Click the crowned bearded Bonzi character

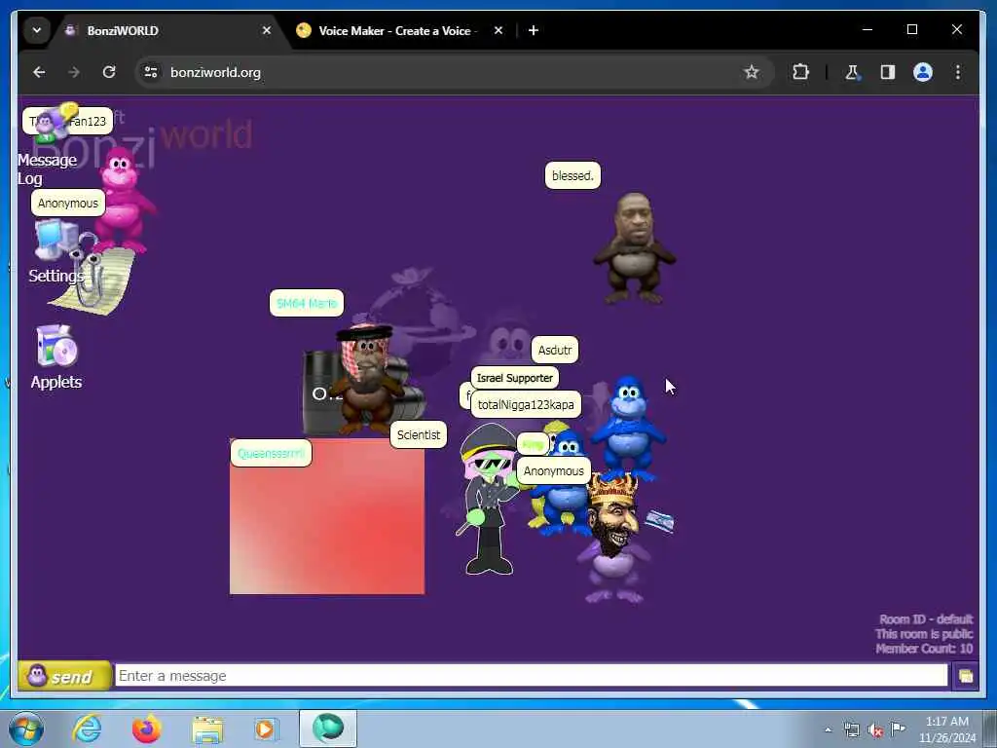(x=615, y=538)
